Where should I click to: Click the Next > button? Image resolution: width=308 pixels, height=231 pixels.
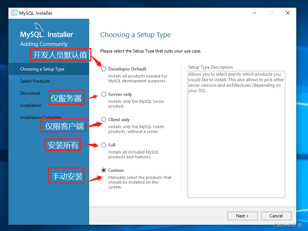coord(242,216)
